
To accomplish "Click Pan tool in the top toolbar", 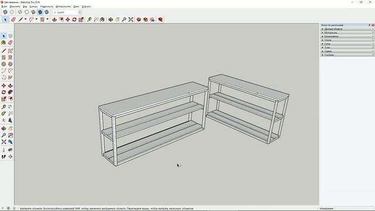I will point(117,19).
